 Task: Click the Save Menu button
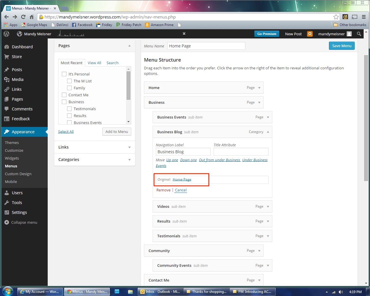[x=341, y=46]
